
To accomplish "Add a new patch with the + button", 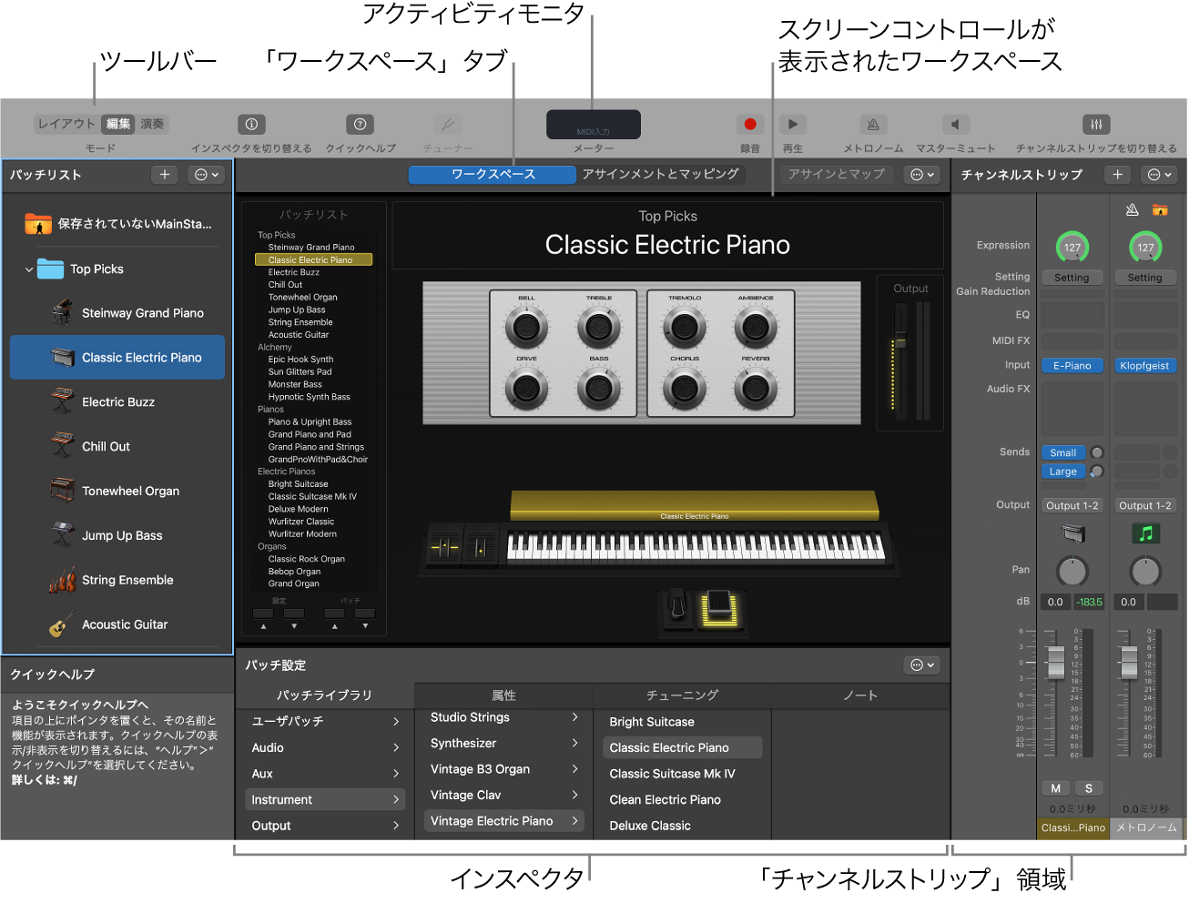I will pos(164,175).
